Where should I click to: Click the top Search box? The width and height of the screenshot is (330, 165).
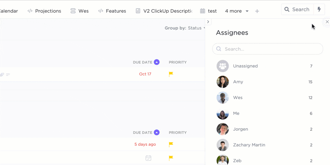pos(297,10)
